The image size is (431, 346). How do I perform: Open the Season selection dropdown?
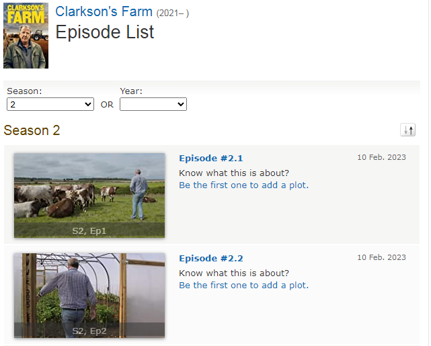(x=50, y=104)
